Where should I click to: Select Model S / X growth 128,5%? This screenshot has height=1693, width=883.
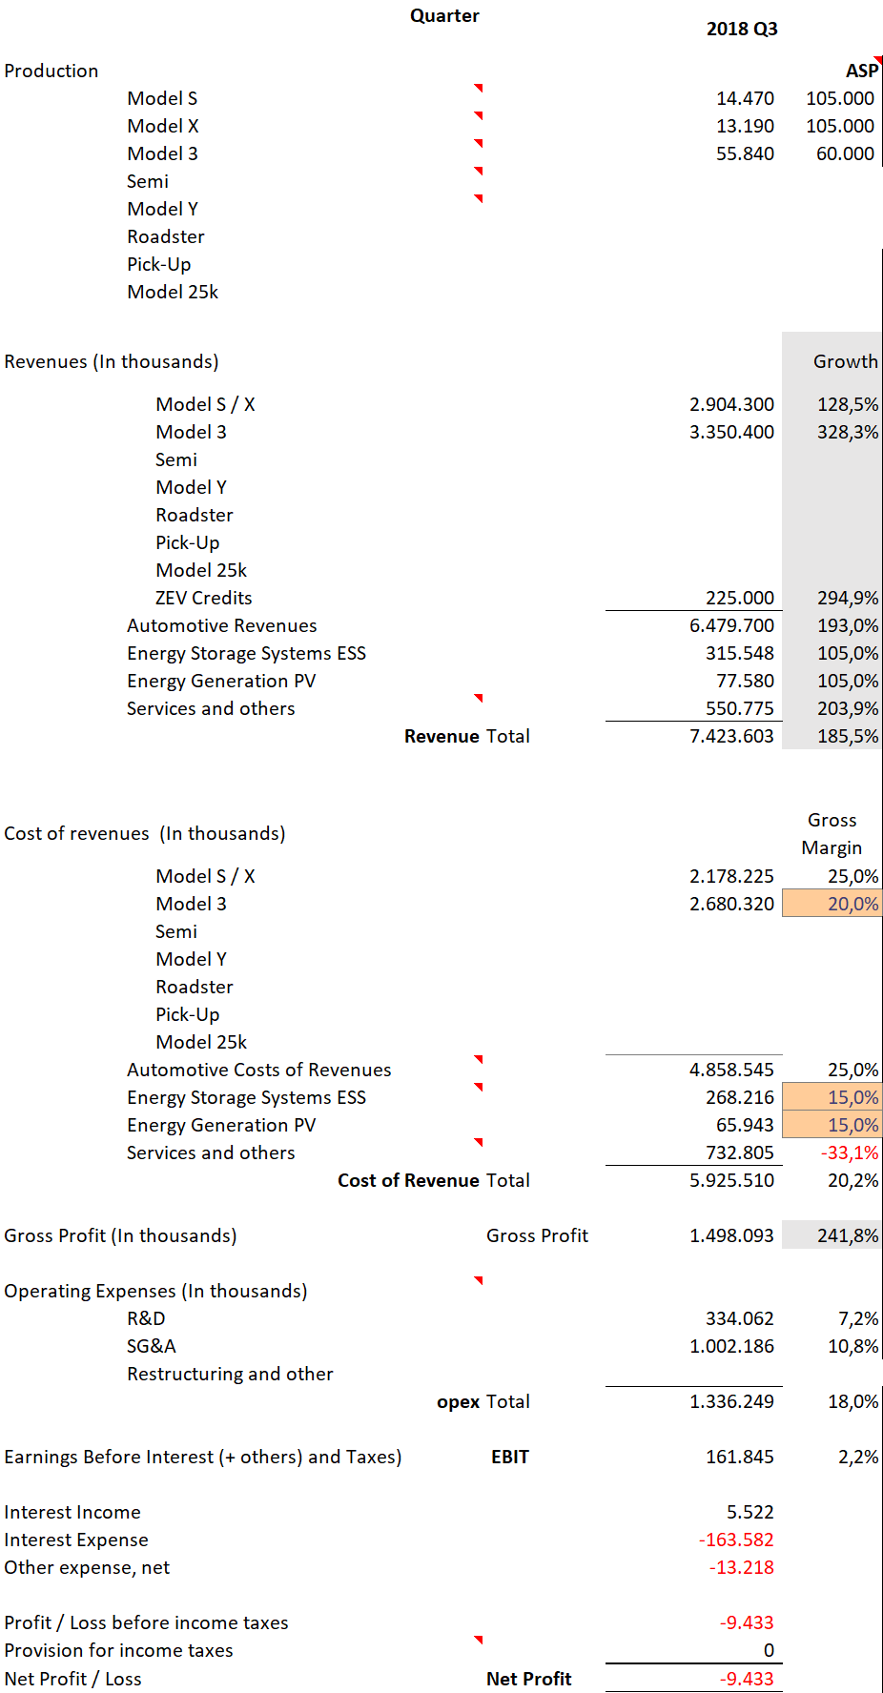click(x=848, y=404)
